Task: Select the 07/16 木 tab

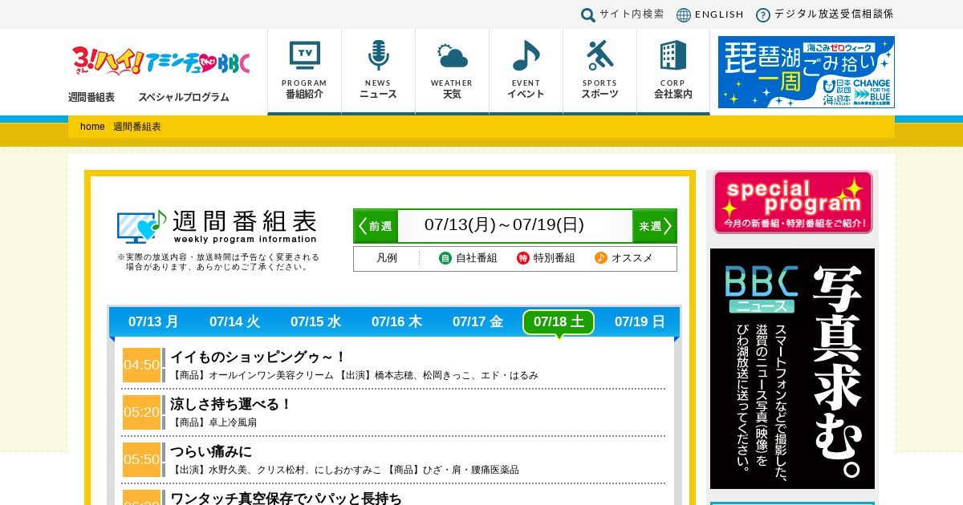Action: click(x=396, y=322)
